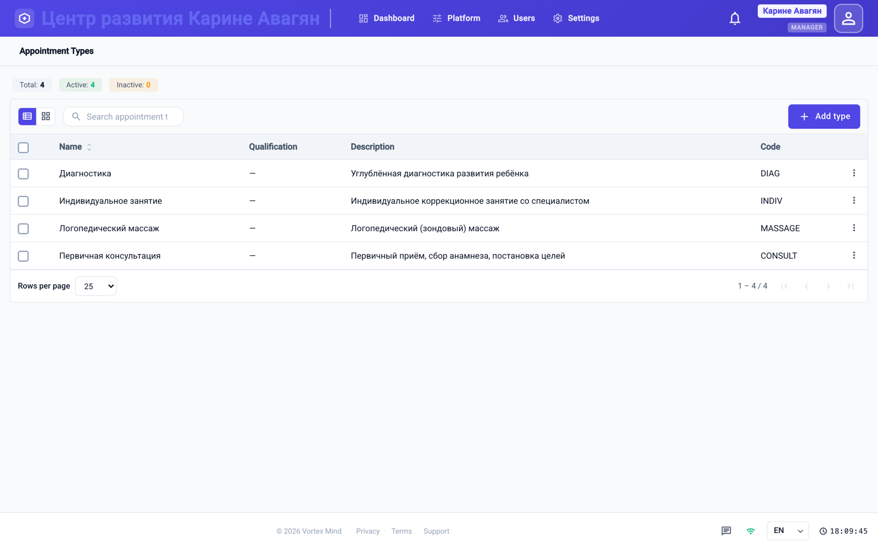Open the Support link in footer
The image size is (878, 549).
(x=436, y=531)
